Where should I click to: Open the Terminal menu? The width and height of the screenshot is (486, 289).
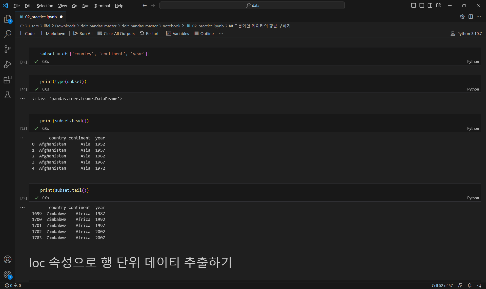point(102,6)
